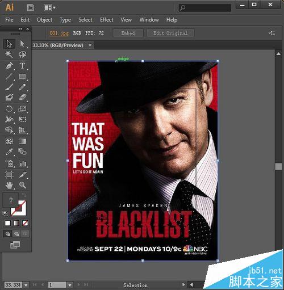The width and height of the screenshot is (284, 290).
Task: Click the 001.jpg linked file link
Action: [59, 33]
